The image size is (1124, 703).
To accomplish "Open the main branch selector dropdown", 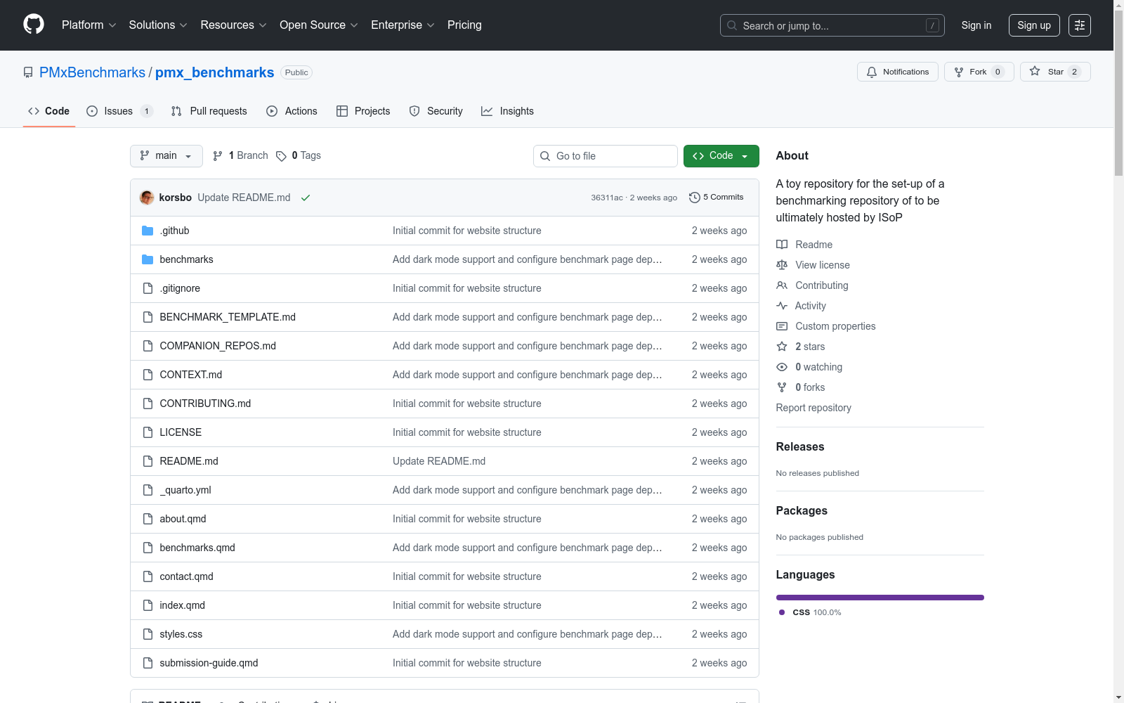I will click(x=166, y=156).
